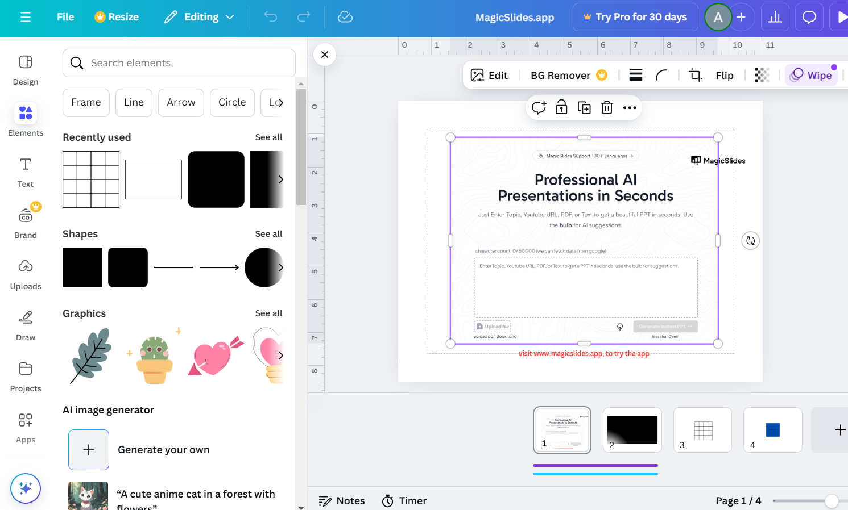This screenshot has width=848, height=510.
Task: Open the analytics chart icon
Action: [775, 17]
